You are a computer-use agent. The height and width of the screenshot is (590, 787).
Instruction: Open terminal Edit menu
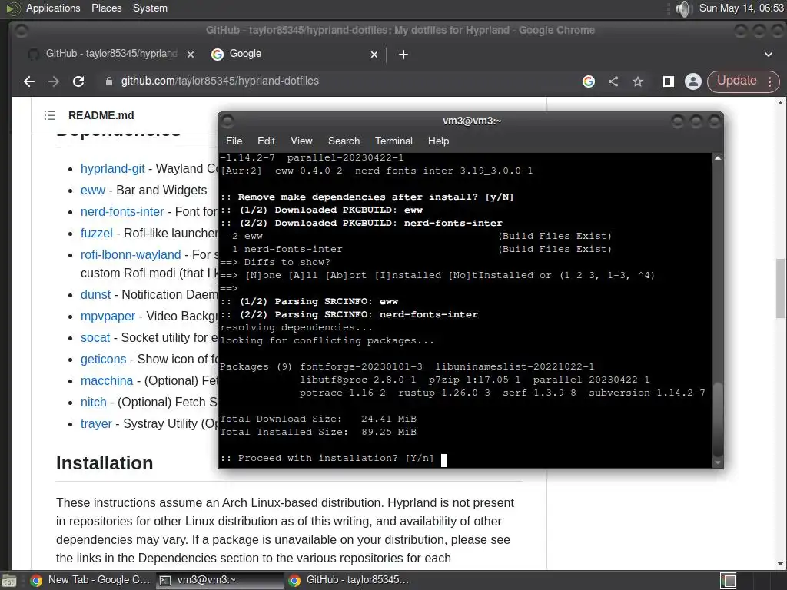266,141
